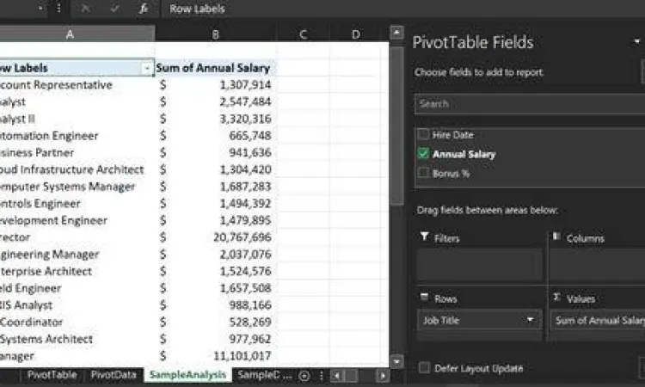Click the Rows area icon

[x=425, y=297]
